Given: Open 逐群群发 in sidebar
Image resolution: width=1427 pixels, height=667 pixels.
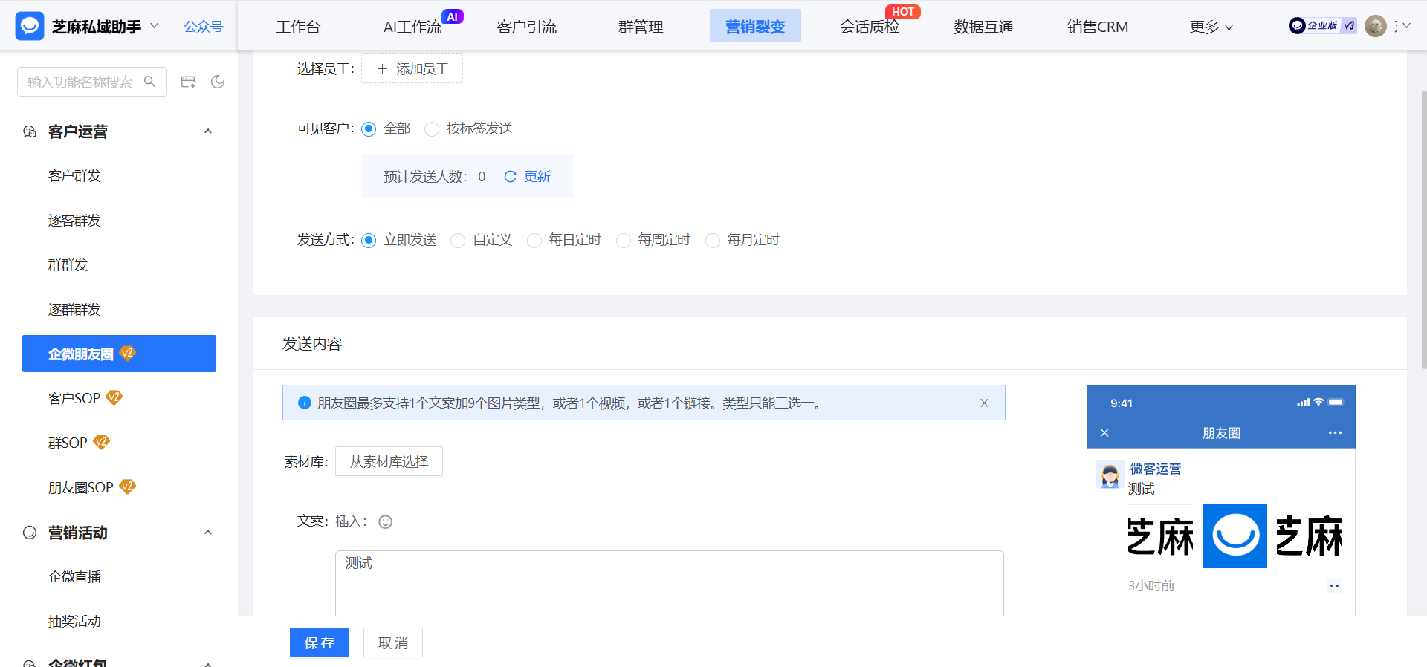Looking at the screenshot, I should click(x=74, y=310).
